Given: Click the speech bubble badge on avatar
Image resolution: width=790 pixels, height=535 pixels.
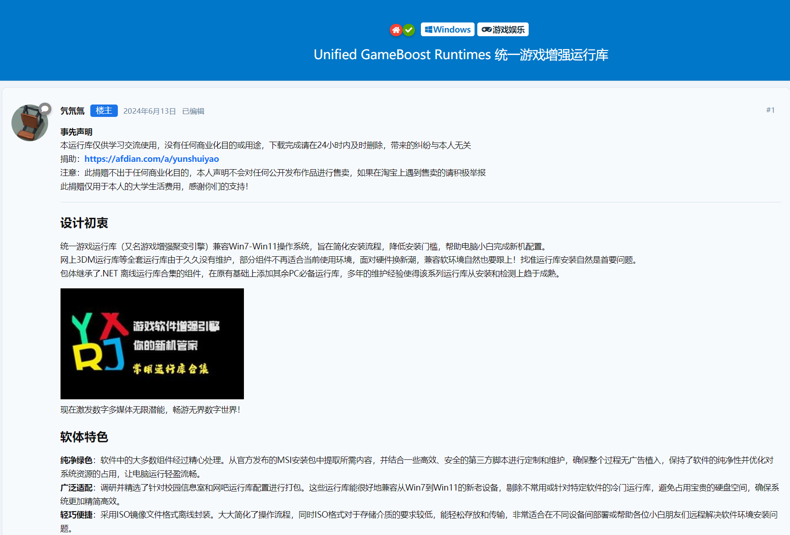Looking at the screenshot, I should pyautogui.click(x=44, y=109).
